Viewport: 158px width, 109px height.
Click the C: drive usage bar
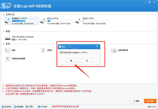[x=25, y=21]
